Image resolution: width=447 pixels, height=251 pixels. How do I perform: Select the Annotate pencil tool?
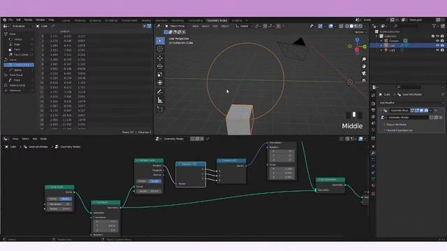(x=160, y=91)
